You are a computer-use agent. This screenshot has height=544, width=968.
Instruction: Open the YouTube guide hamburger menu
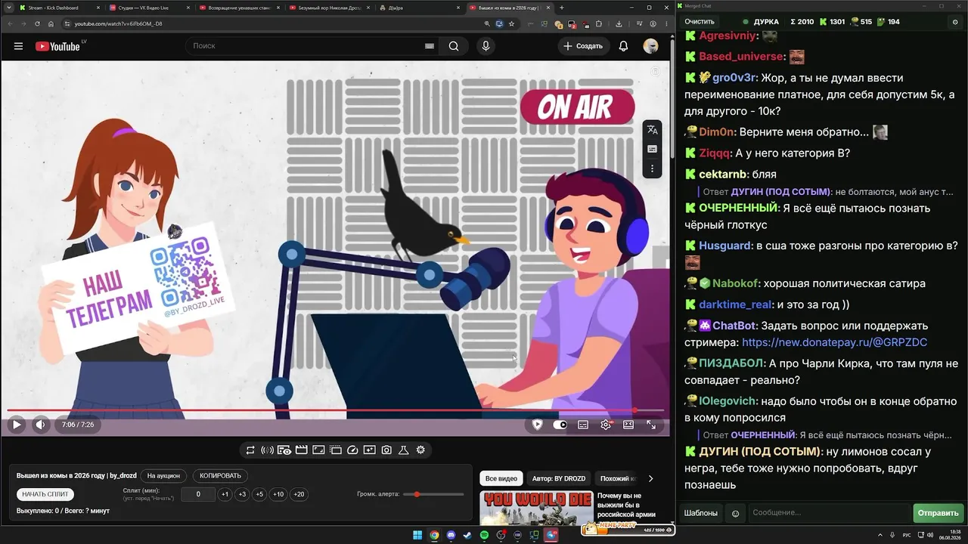[18, 46]
